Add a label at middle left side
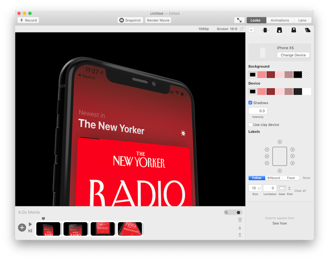Screen dimensions: 329x260 point(267,156)
